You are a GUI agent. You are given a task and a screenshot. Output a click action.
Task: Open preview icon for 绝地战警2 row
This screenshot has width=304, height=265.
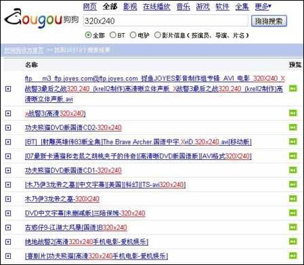tap(293, 241)
